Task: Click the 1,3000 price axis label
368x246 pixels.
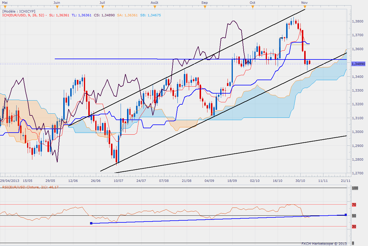Action: click(x=357, y=132)
